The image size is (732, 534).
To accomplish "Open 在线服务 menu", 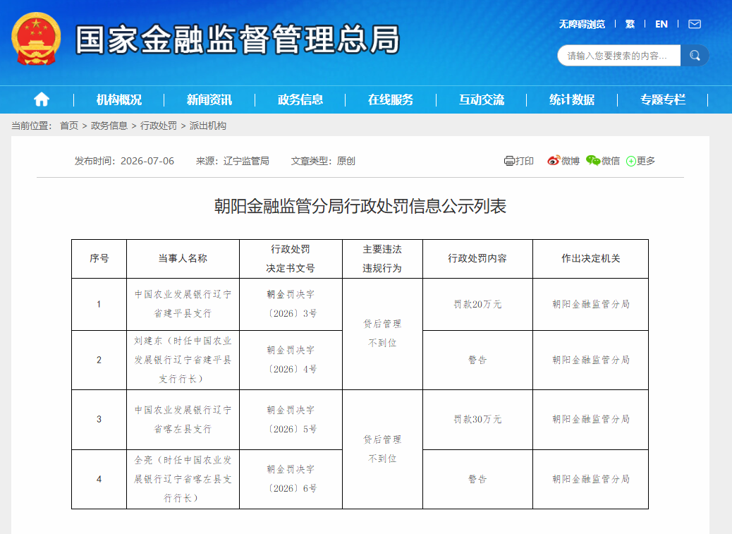I will (390, 99).
